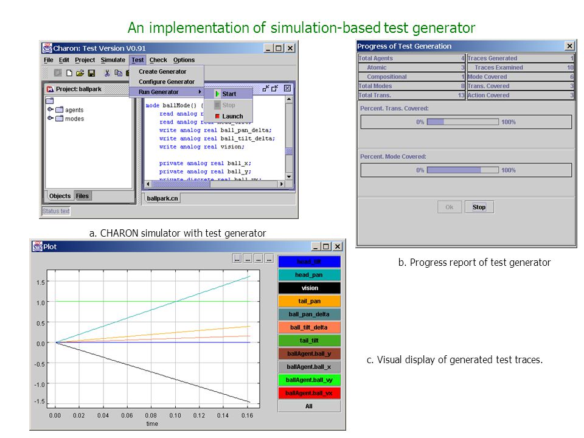Click fourth small plot toolbar button
This screenshot has height=438, width=584.
269,259
